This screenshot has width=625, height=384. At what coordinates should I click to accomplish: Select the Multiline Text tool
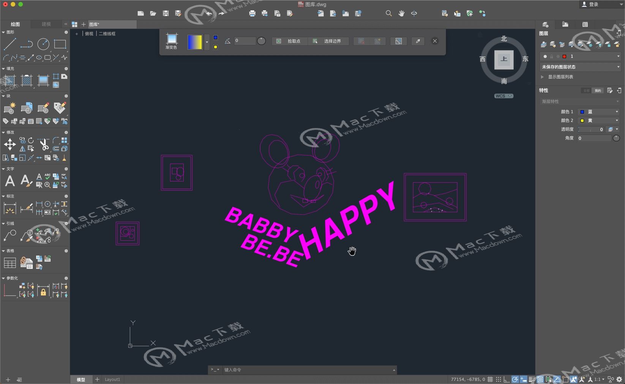[x=10, y=181]
